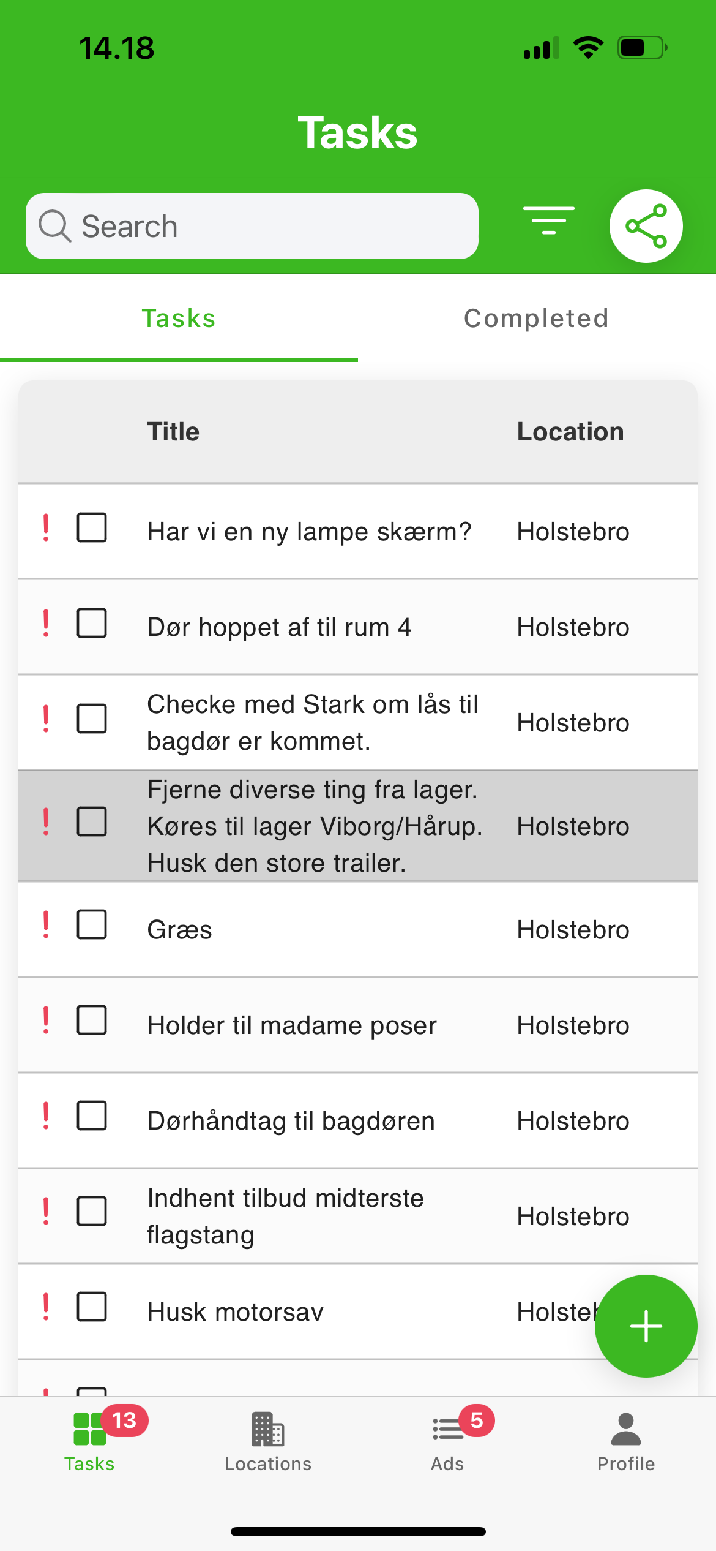Sort by the Location column header
Screen dimensions: 716x1551
pos(570,432)
